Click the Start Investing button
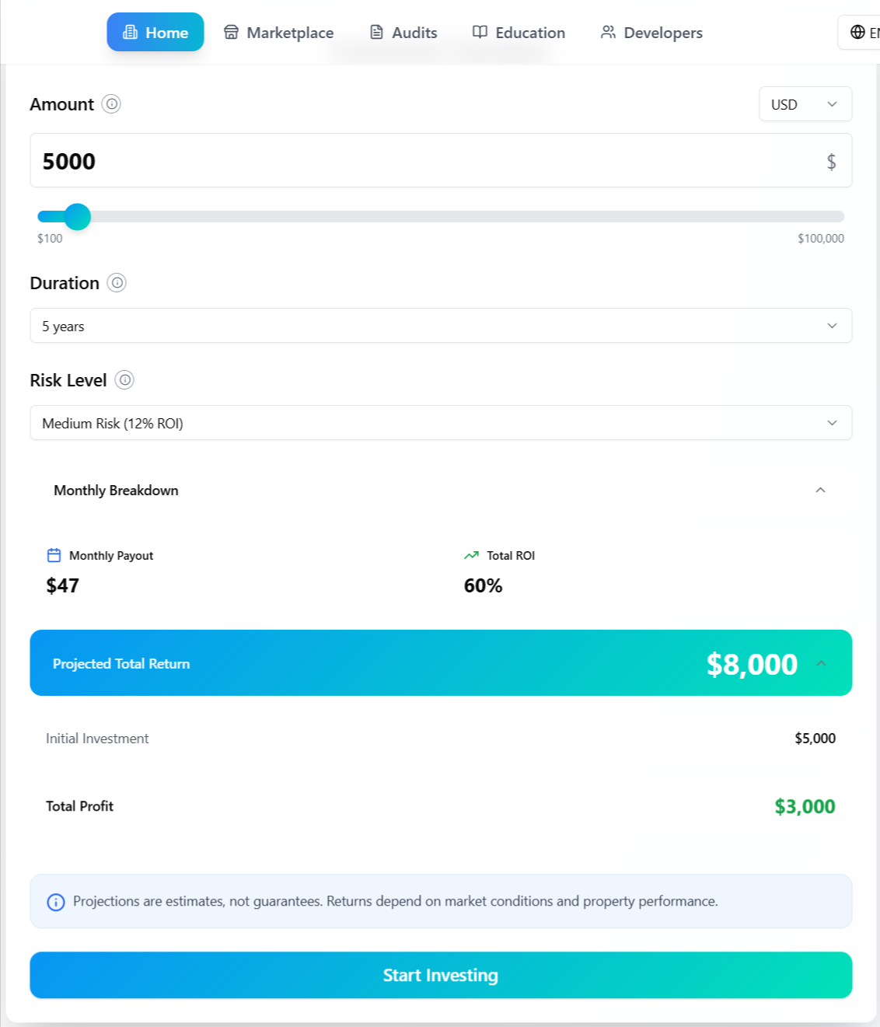 point(441,975)
